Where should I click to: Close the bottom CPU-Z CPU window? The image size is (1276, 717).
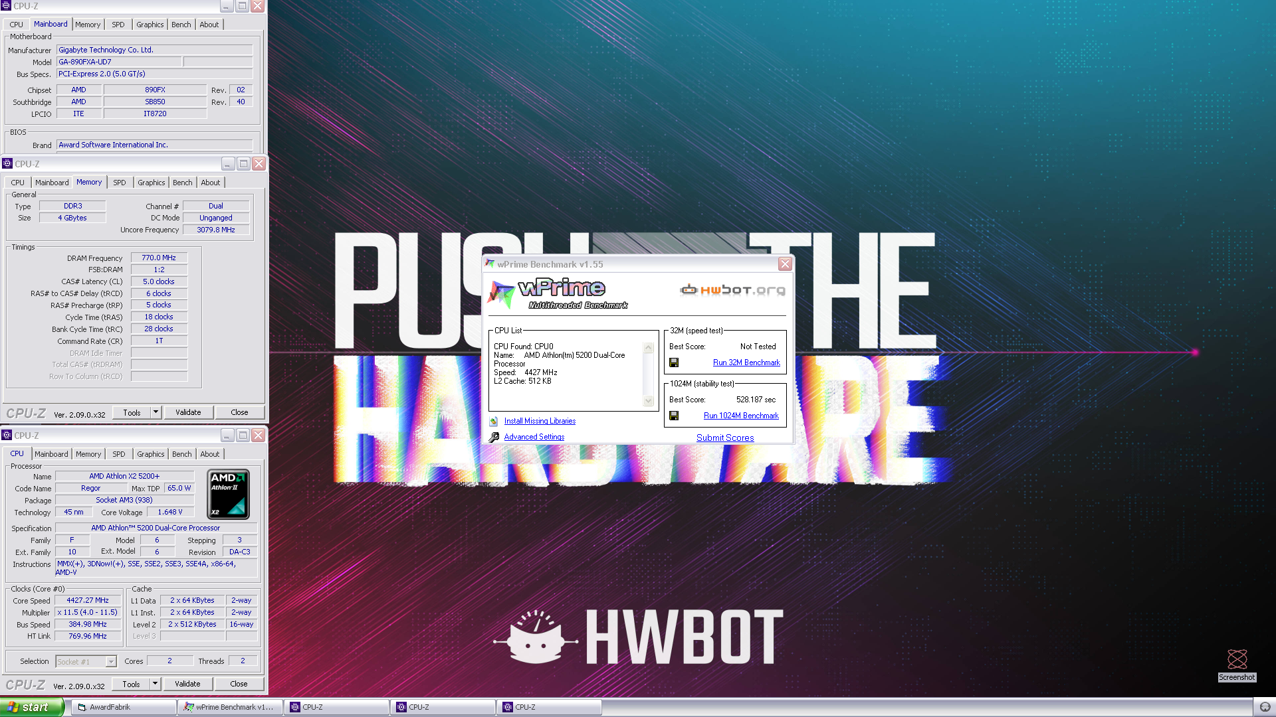[258, 435]
